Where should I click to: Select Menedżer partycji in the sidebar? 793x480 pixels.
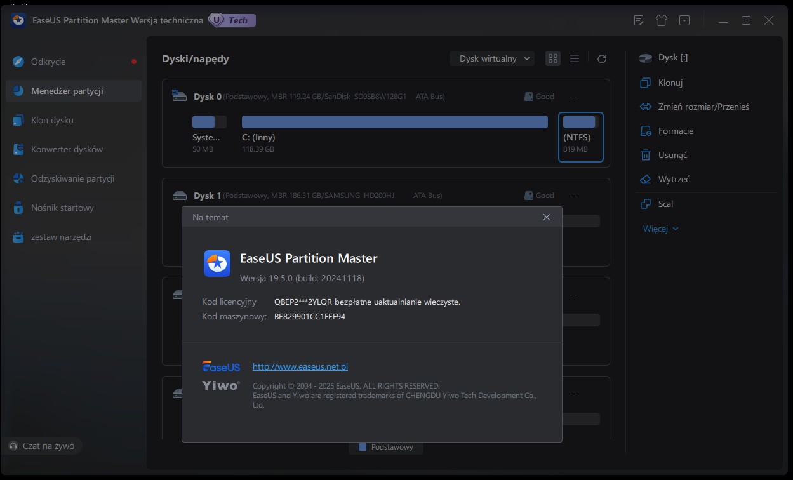tap(74, 91)
